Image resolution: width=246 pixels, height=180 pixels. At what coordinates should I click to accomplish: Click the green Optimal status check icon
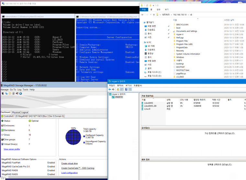click(30, 121)
